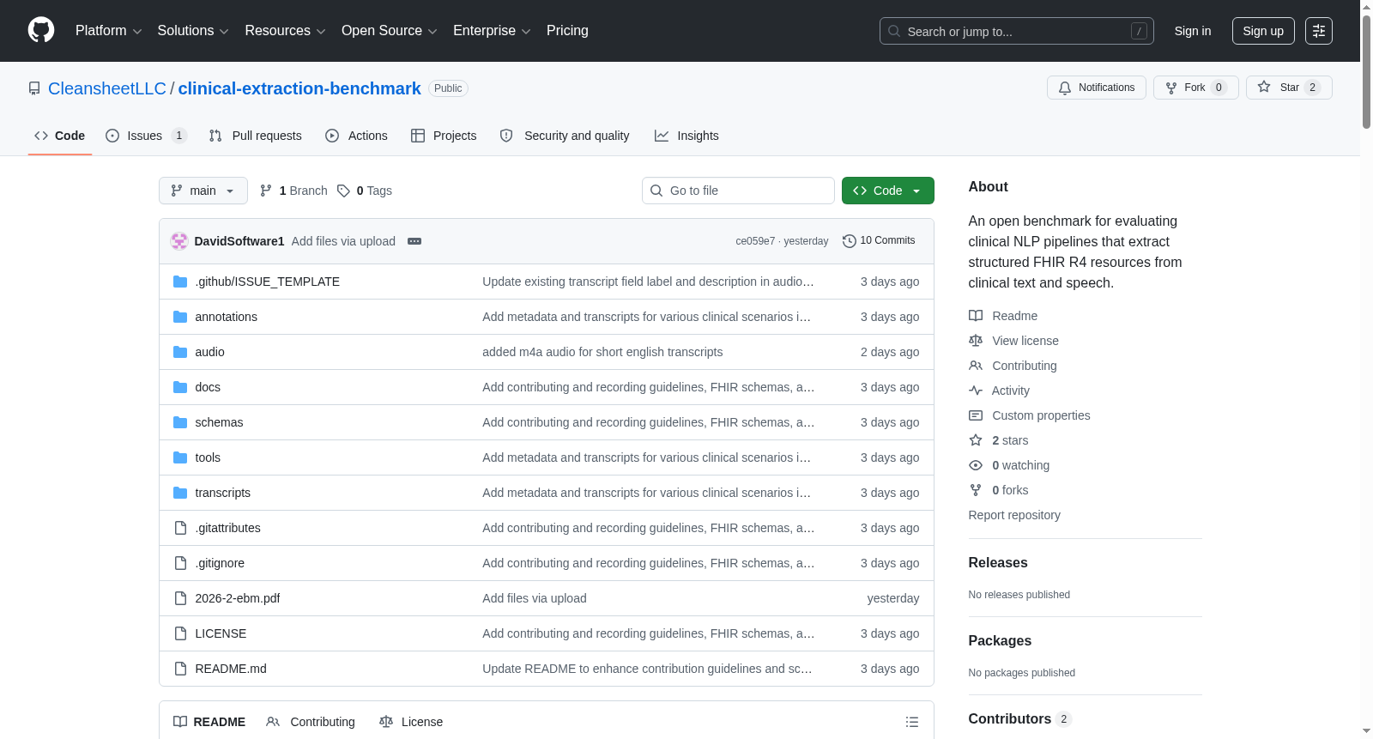Click the license scale icon in About

[x=976, y=341]
